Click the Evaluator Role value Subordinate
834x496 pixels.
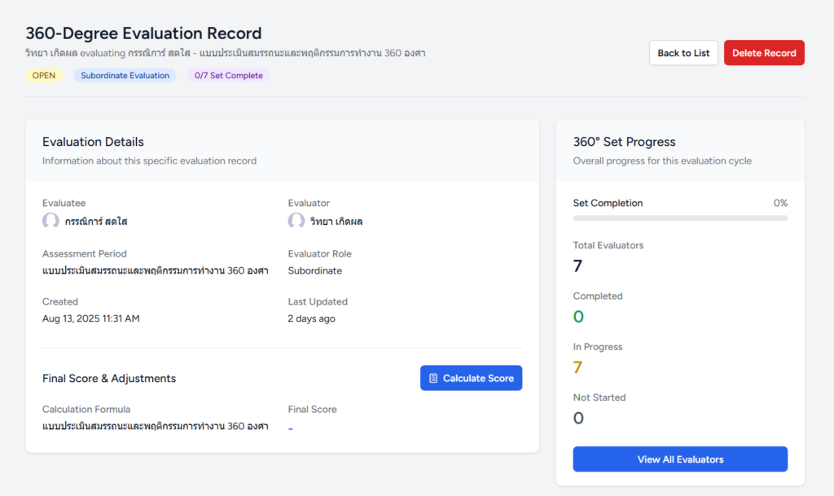pyautogui.click(x=314, y=270)
